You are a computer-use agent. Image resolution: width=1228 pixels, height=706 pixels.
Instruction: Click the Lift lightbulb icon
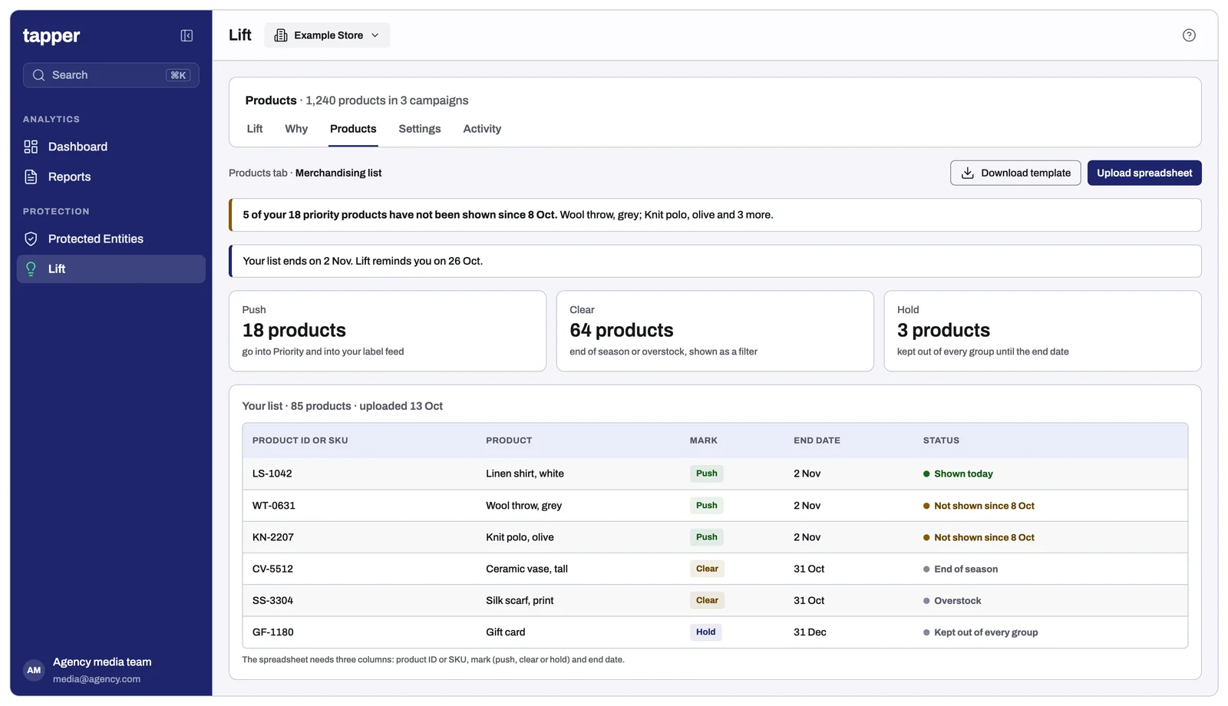(x=31, y=269)
